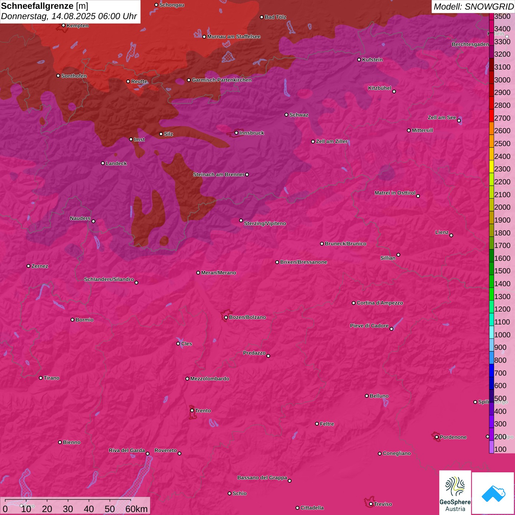Viewport: 515px width, 515px height.
Task: Click the 'Cortina d'Ampezzo' label
Action: [x=380, y=303]
